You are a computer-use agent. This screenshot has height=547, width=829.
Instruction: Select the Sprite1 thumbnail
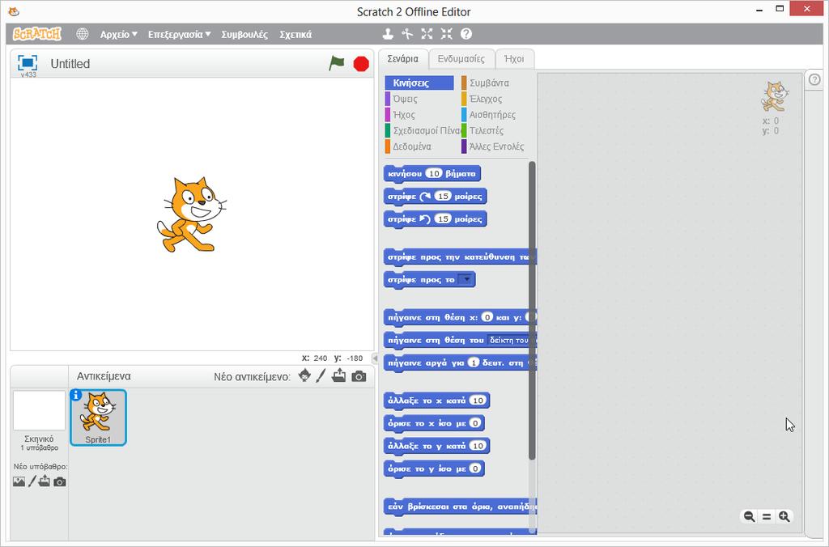[98, 418]
